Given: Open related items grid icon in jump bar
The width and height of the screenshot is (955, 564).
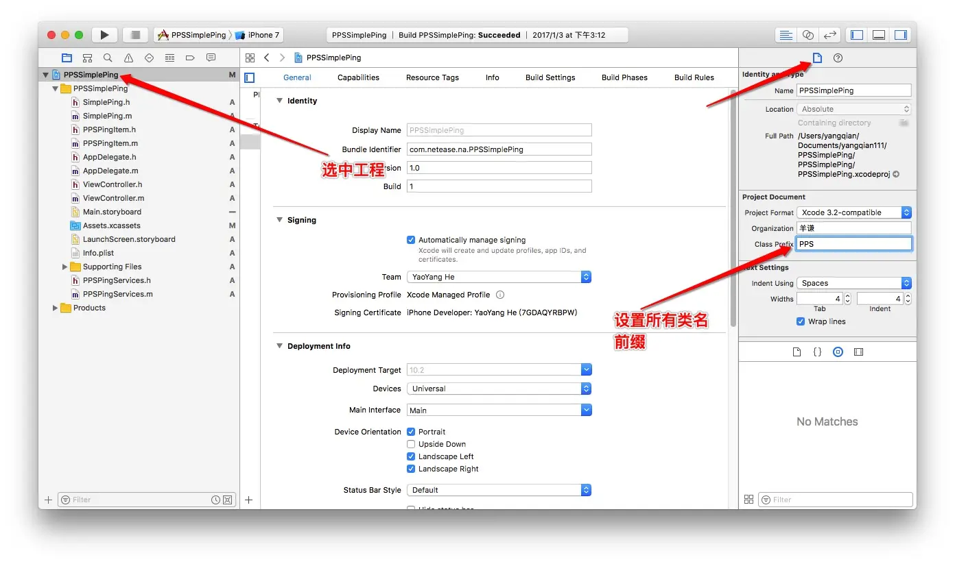Looking at the screenshot, I should [x=250, y=58].
